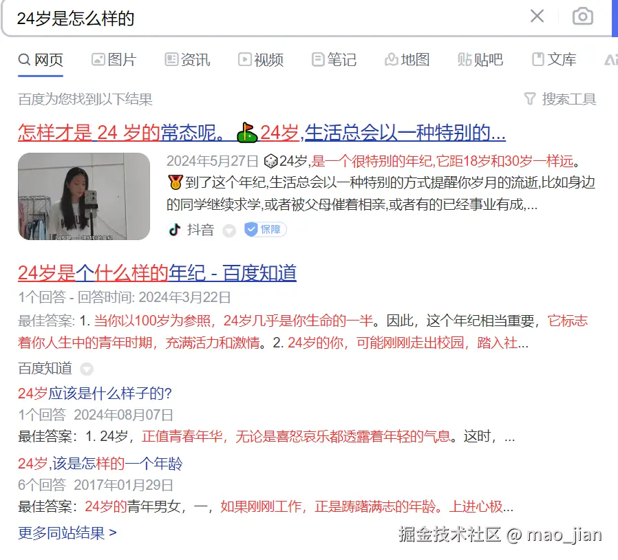Clear the search box with the X icon
The width and height of the screenshot is (618, 560).
(x=537, y=17)
